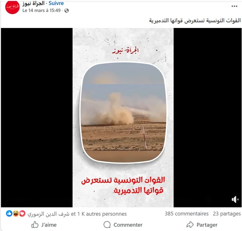Click the Suivre follow link
The height and width of the screenshot is (231, 242).
pyautogui.click(x=56, y=3)
